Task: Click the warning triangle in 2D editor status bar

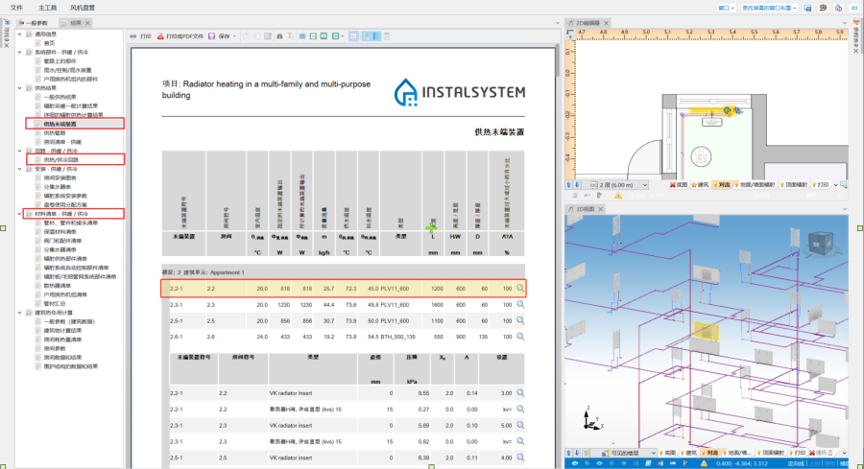Action: tap(618, 196)
